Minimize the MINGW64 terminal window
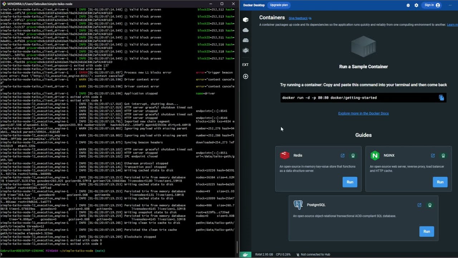Viewport: 458px width, 258px height. (211, 4)
